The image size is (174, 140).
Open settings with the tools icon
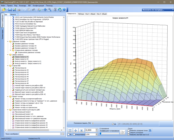tap(55, 10)
